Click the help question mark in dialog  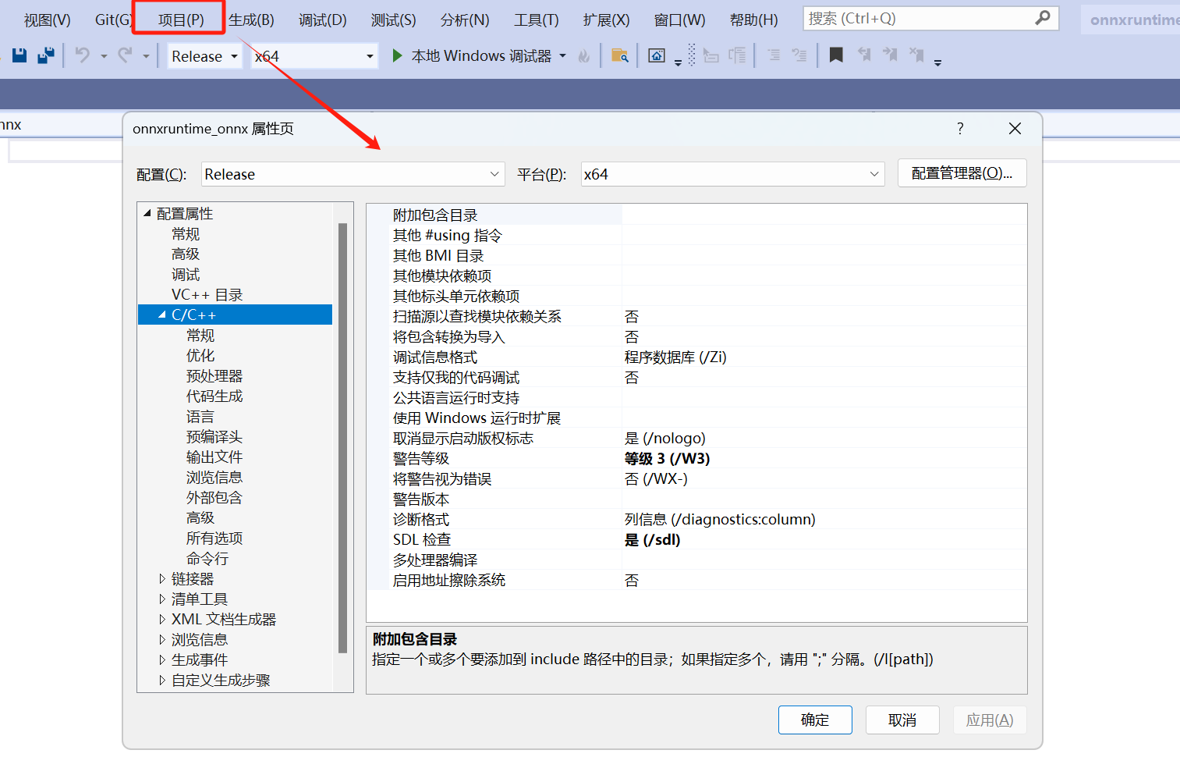point(960,129)
